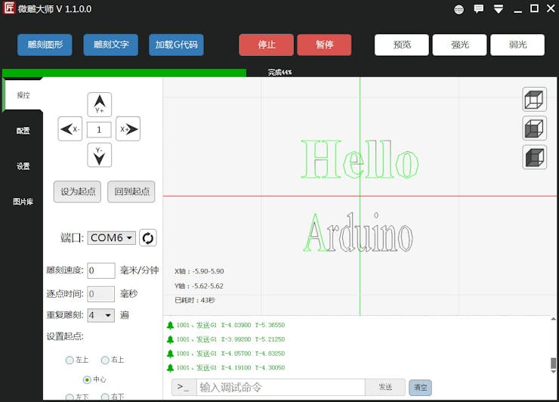Move the laser head X- left arrow
The height and width of the screenshot is (402, 559).
69,128
